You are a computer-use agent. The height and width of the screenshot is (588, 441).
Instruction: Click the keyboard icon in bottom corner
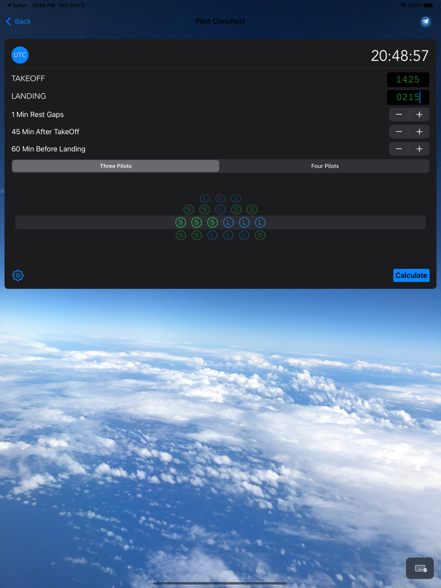click(x=420, y=568)
